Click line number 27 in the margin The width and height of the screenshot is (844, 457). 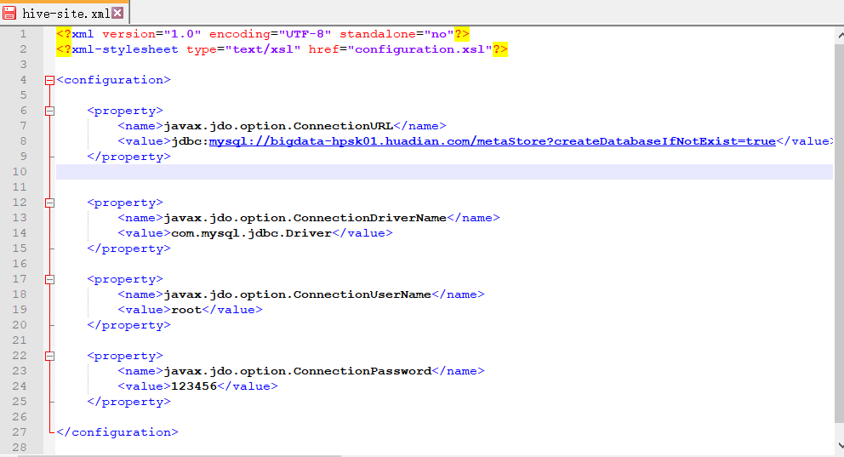click(20, 432)
